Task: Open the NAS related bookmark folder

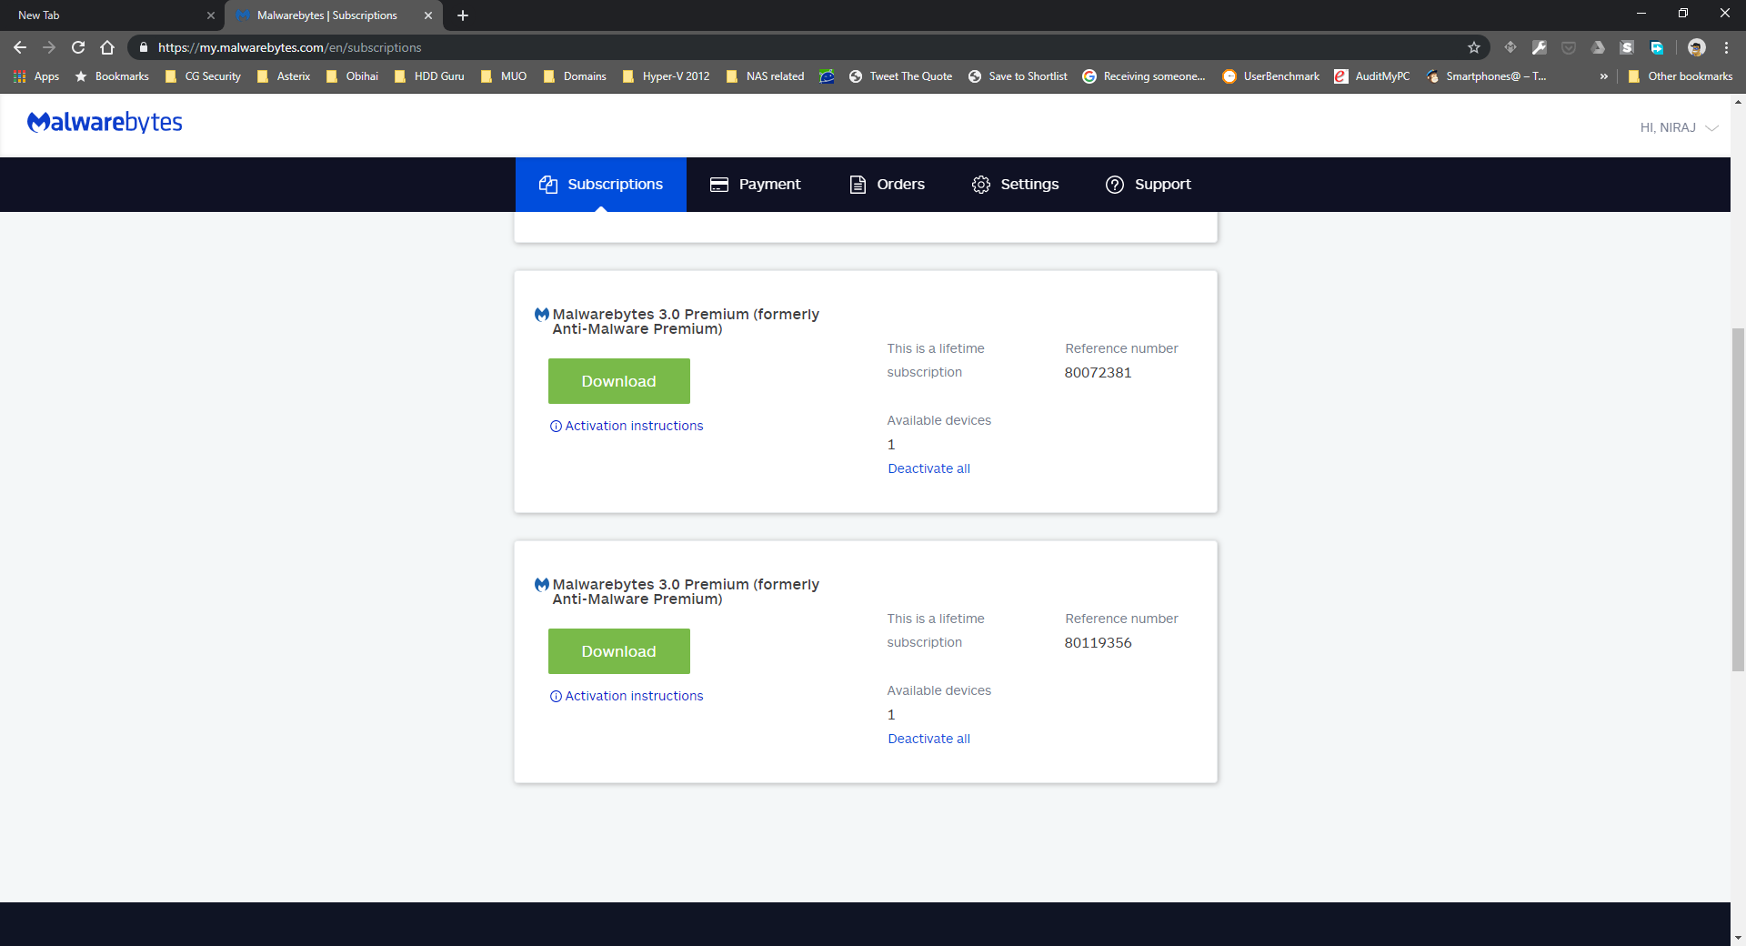Action: [766, 76]
